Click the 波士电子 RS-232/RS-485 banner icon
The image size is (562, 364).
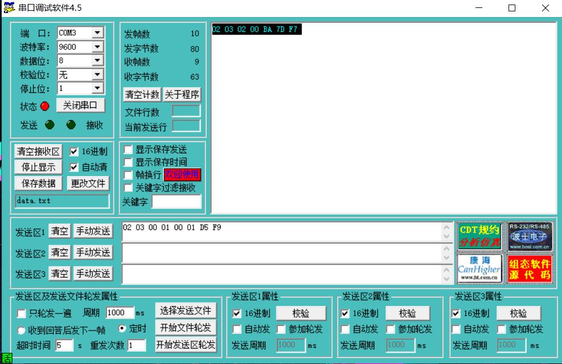(x=530, y=236)
